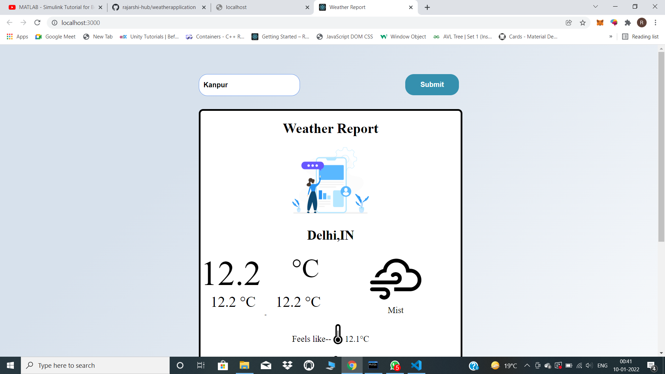Click the Submit button
The height and width of the screenshot is (374, 665).
(x=432, y=84)
